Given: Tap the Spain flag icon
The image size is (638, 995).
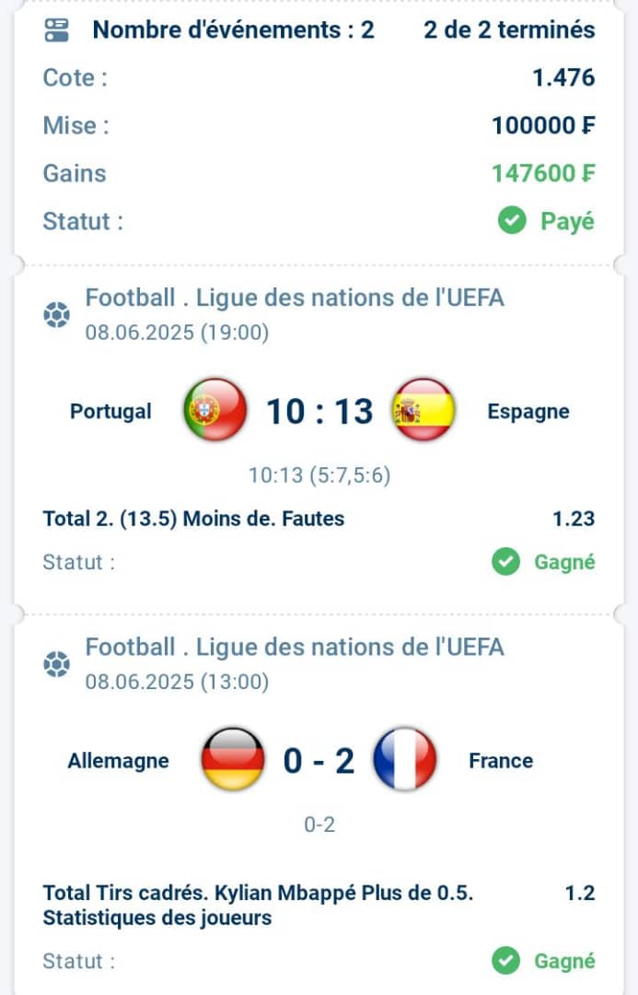Looking at the screenshot, I should [x=423, y=410].
